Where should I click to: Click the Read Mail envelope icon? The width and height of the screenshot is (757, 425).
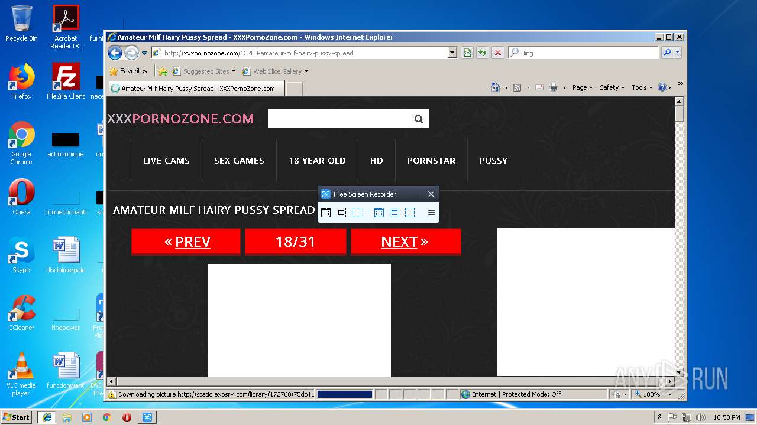pyautogui.click(x=539, y=87)
